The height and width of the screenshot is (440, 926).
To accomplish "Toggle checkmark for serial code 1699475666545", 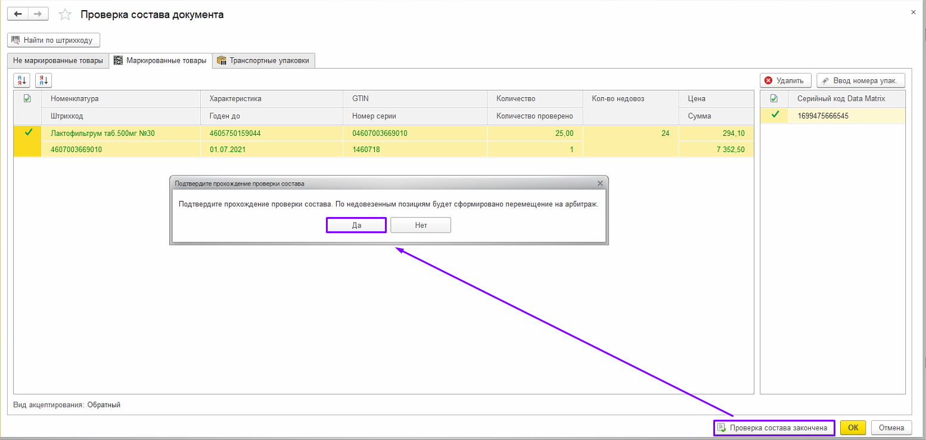I will tap(774, 116).
